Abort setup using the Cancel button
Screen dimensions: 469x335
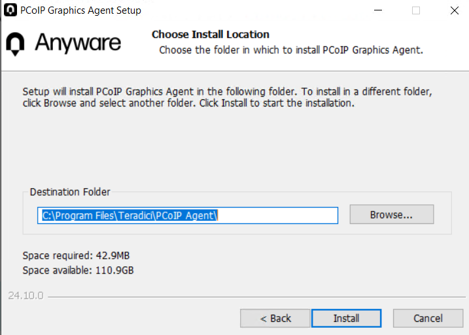[x=428, y=318]
